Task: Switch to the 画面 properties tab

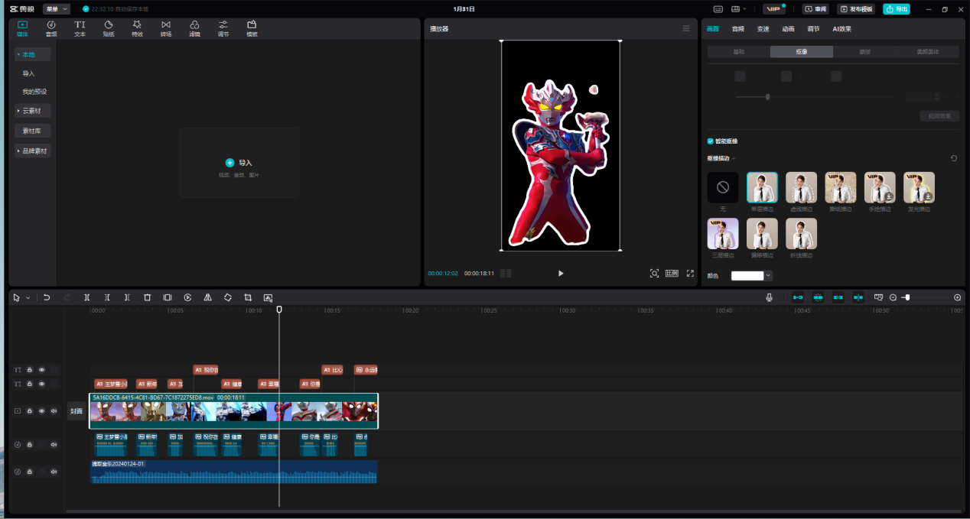Action: pos(713,28)
